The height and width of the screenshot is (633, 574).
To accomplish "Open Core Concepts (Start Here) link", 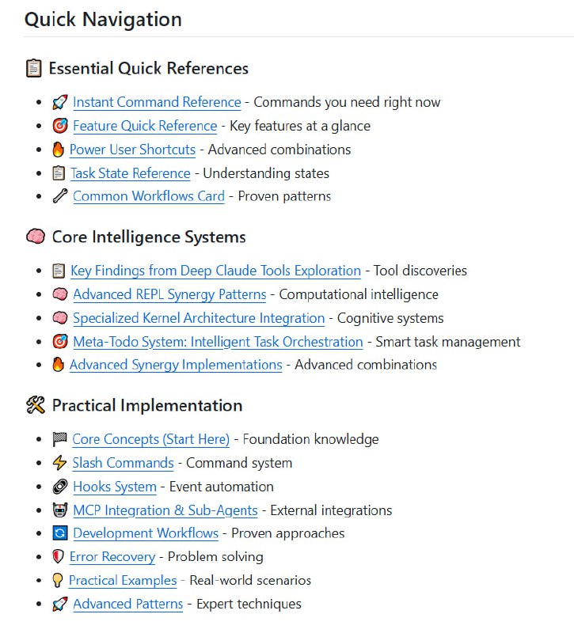I will point(150,439).
